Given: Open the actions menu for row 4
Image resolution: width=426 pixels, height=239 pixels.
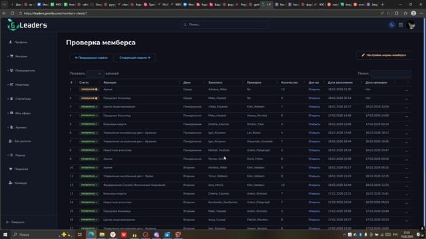Looking at the screenshot, I should (x=407, y=116).
